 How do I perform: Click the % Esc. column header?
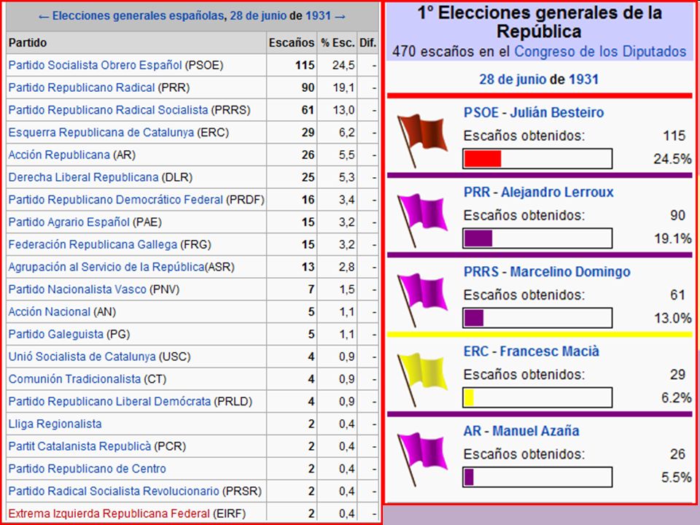337,43
